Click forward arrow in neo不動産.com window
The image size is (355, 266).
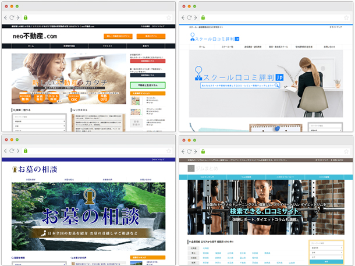[x=18, y=17]
